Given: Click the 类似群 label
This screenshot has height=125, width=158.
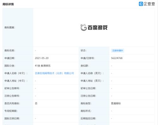Looking at the screenshot, I should click(x=85, y=66).
